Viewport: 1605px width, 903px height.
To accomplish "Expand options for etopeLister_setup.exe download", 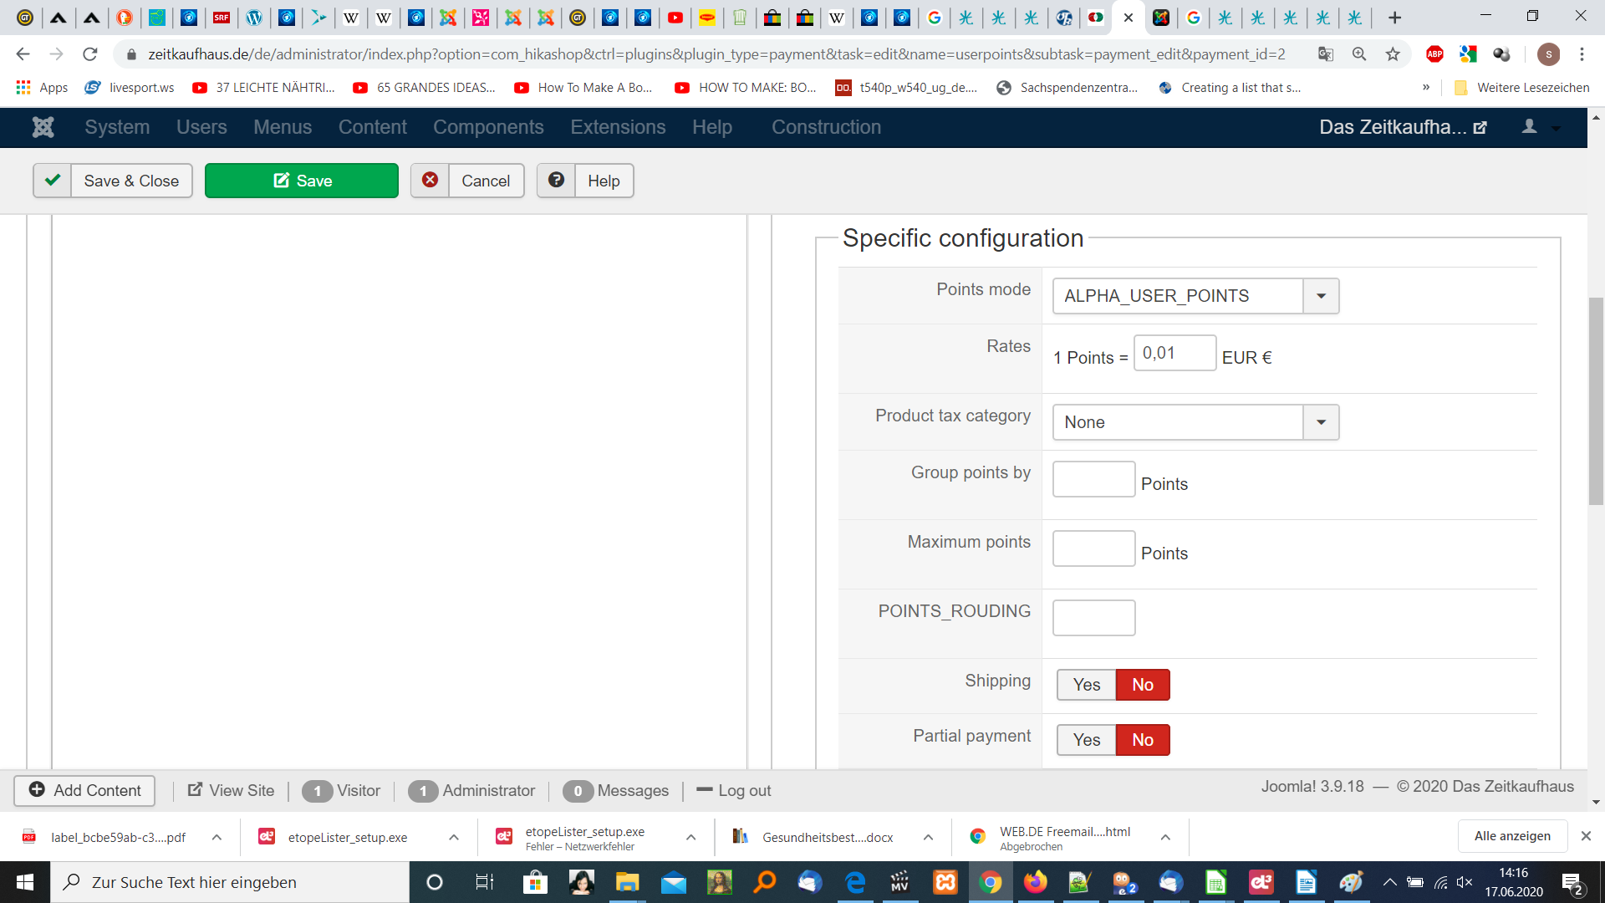I will (453, 837).
